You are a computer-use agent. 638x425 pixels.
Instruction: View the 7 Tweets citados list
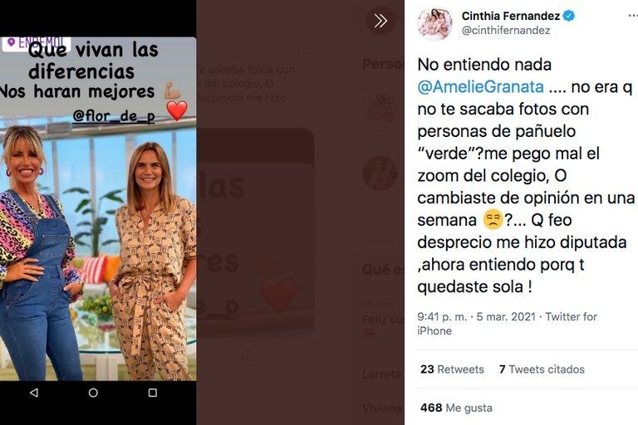[x=542, y=369]
